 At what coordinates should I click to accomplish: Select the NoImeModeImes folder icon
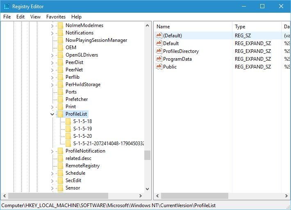[x=60, y=25]
